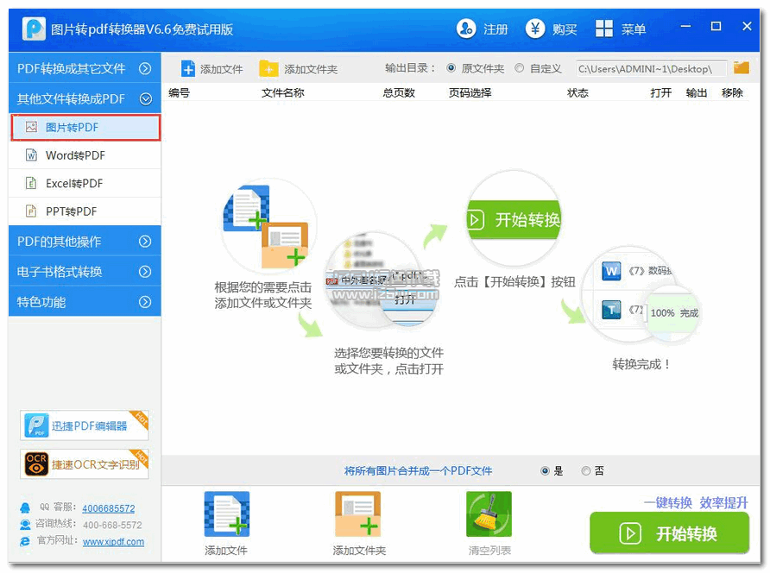Open the 电子书格式转换 category
The height and width of the screenshot is (573, 770).
pos(85,272)
